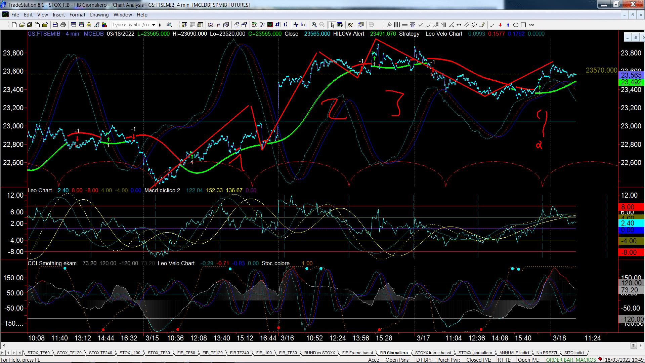The width and height of the screenshot is (645, 363).
Task: Click the clock time-and-sales icon
Action: click(x=254, y=25)
